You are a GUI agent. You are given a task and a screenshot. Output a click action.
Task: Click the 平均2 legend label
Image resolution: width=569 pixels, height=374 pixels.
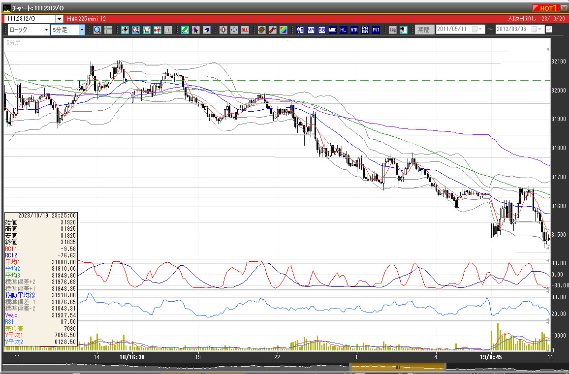[x=13, y=268]
